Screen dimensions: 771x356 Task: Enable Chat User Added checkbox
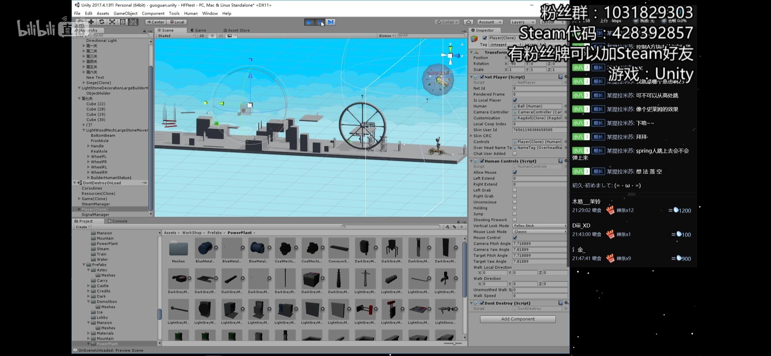click(x=515, y=154)
